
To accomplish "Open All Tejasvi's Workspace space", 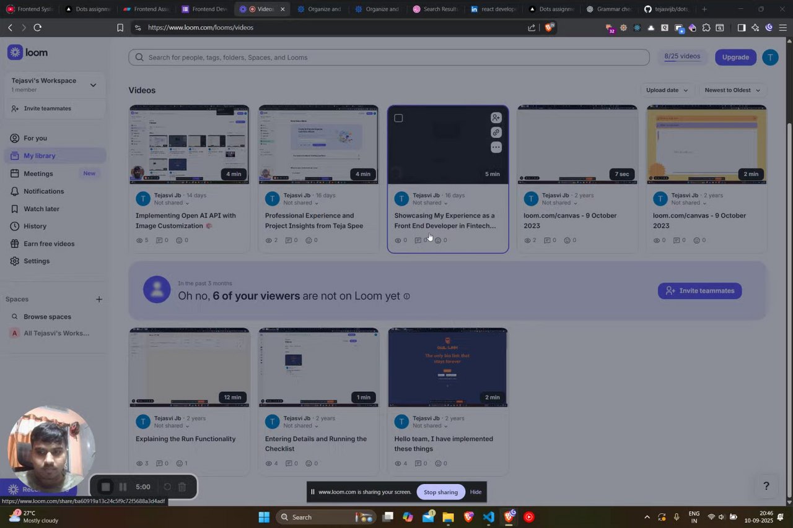I will [50, 333].
